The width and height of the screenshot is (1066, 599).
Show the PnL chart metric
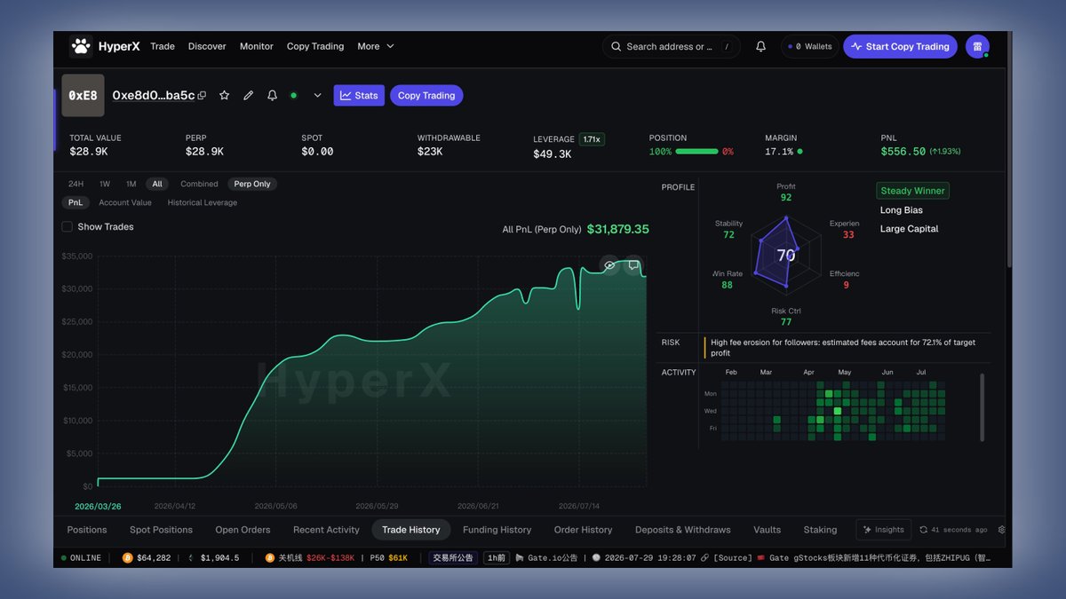[76, 202]
